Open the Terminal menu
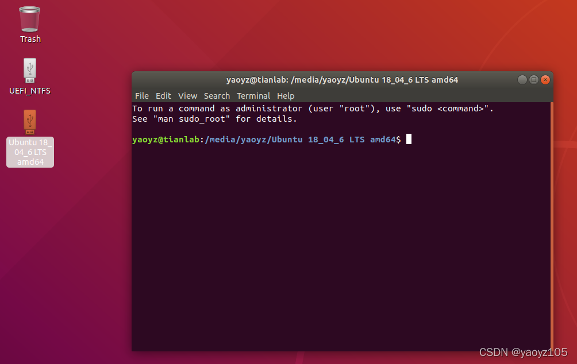The image size is (577, 364). click(x=253, y=96)
